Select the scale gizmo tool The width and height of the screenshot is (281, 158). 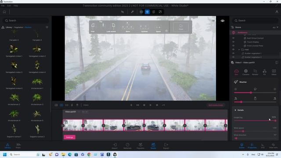pyautogui.click(x=160, y=12)
